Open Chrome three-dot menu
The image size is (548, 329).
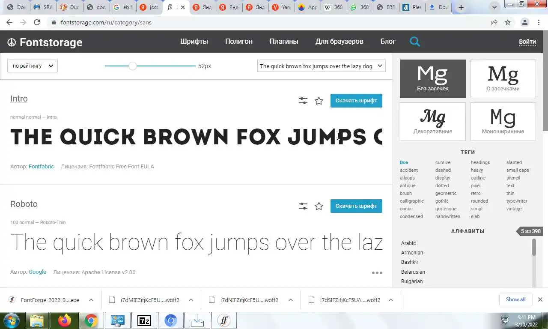(538, 22)
